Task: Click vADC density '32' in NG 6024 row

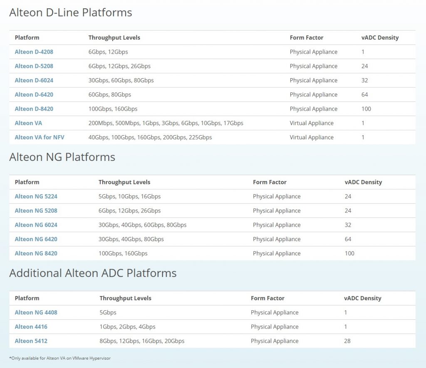Action: 348,225
